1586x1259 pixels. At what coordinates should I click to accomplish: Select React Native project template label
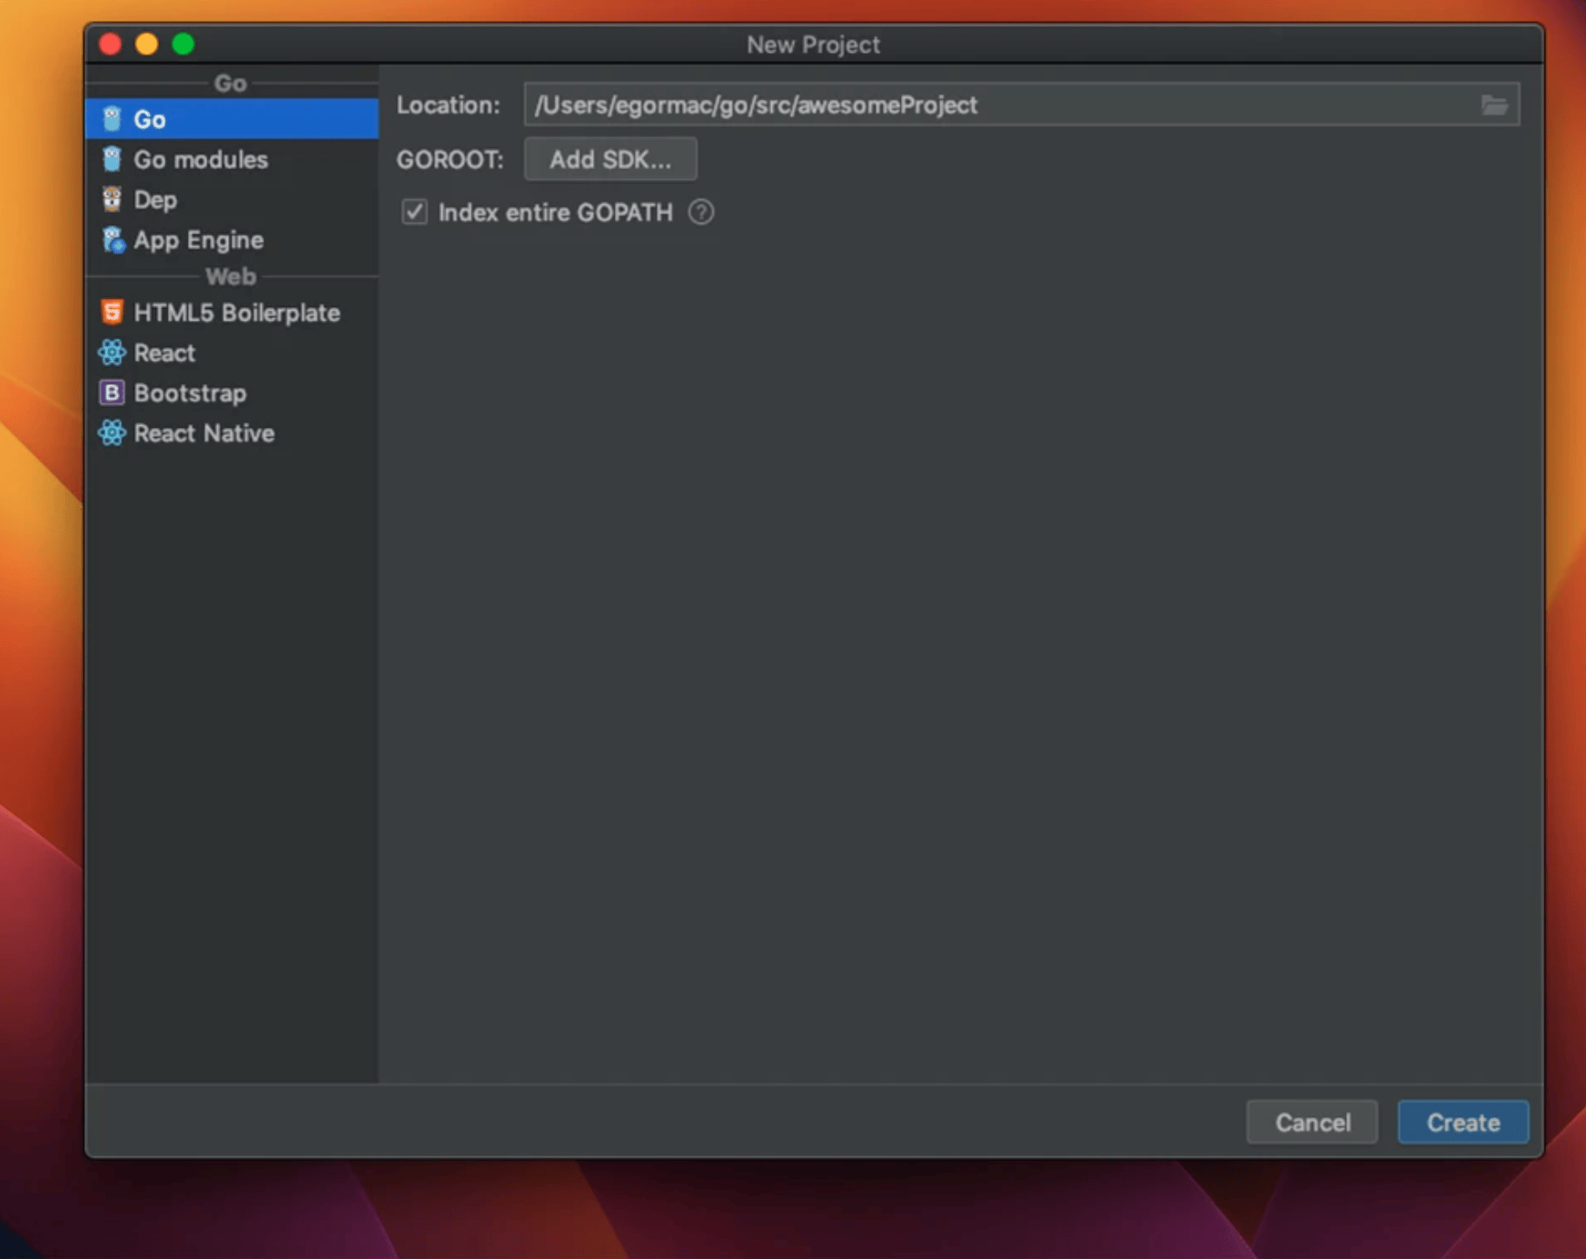(x=204, y=433)
